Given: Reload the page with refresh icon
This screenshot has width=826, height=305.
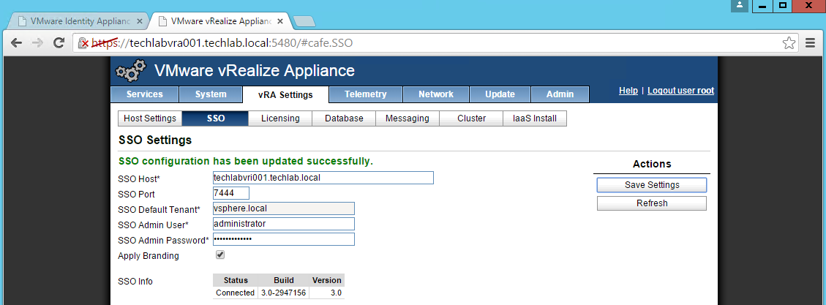Looking at the screenshot, I should pos(59,43).
